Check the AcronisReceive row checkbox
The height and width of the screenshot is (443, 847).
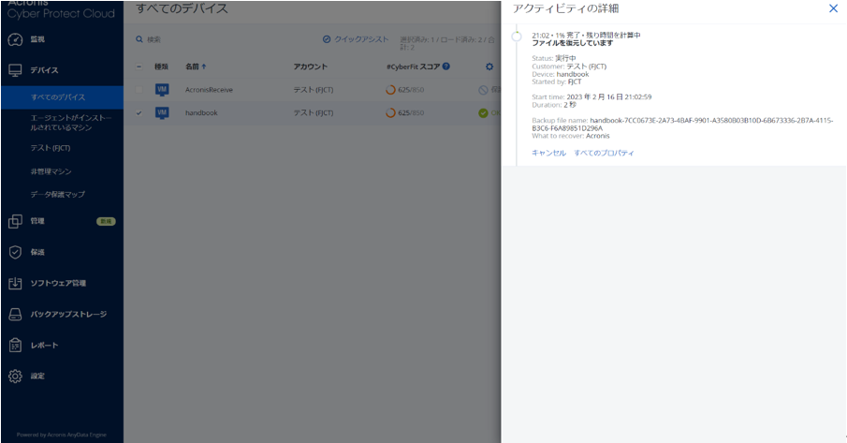[x=139, y=90]
